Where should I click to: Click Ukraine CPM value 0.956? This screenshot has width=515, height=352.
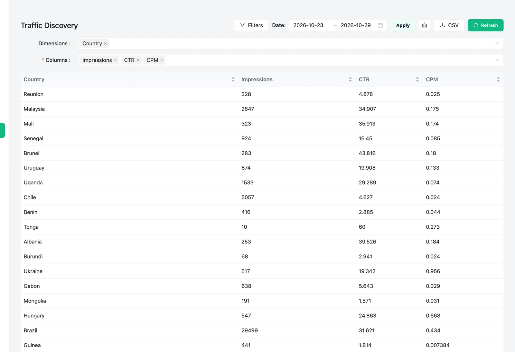pos(433,271)
